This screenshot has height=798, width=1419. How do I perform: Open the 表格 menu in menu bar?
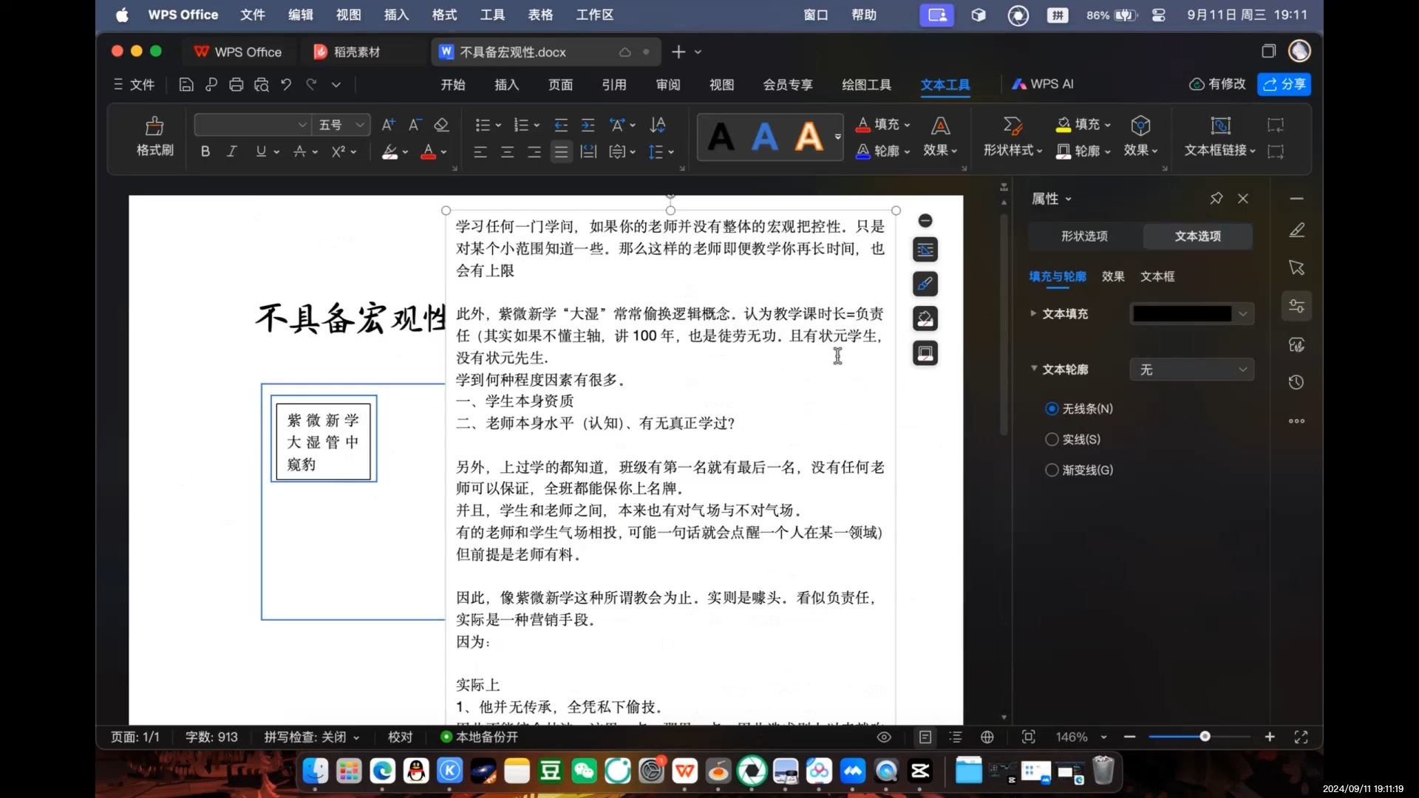click(540, 15)
